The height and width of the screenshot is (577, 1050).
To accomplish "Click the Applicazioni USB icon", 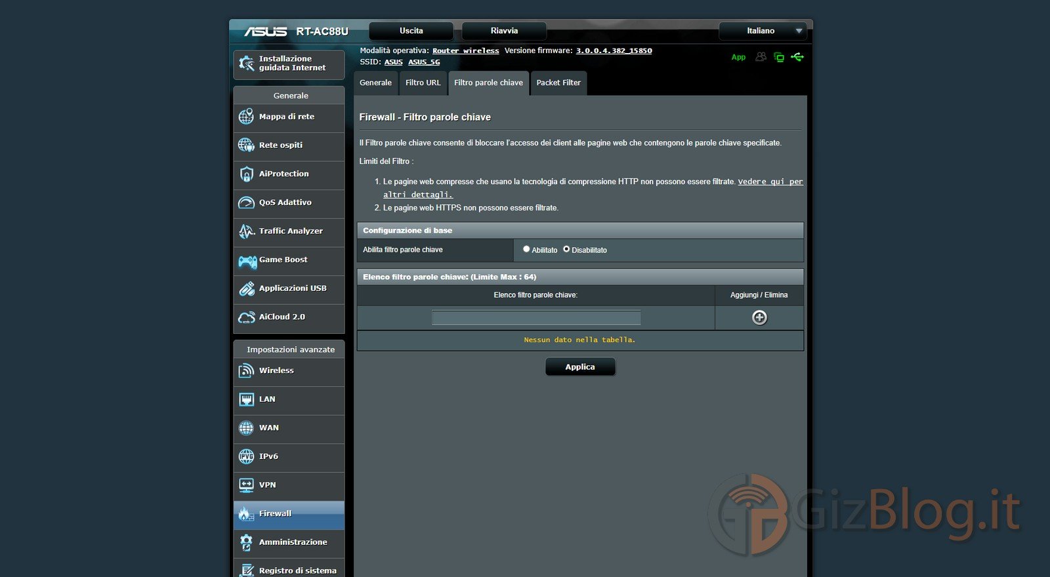I will [246, 288].
